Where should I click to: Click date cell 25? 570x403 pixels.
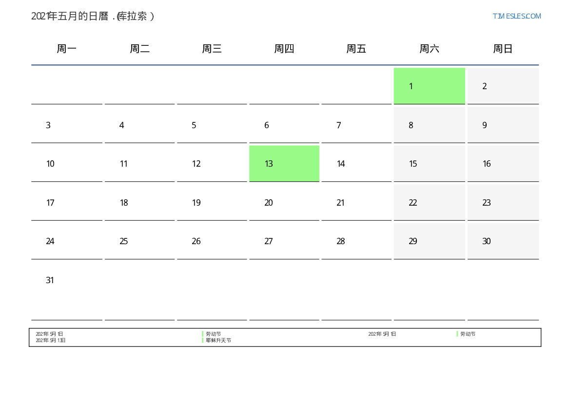(x=139, y=241)
